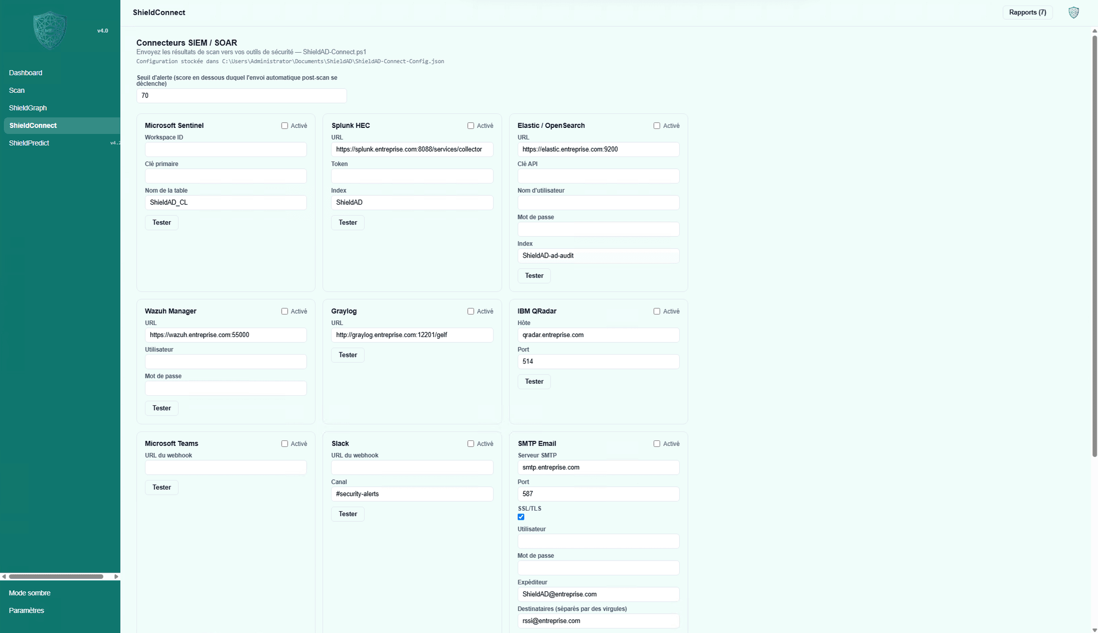Enable the Splunk HEC Activé checkbox

470,126
